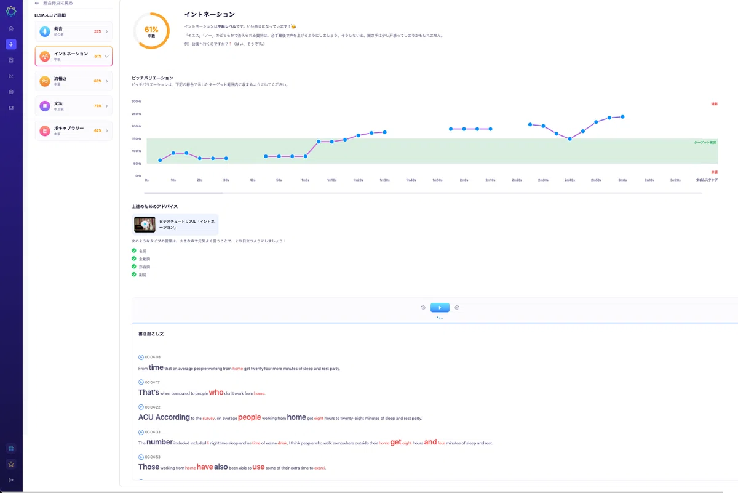Click the star icon in sidebar
The height and width of the screenshot is (493, 738).
pos(11,464)
